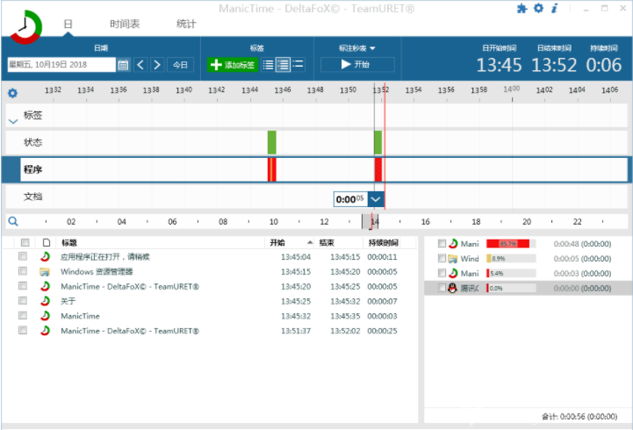Open the 标注秒表 dropdown
The width and height of the screenshot is (633, 430).
(356, 48)
